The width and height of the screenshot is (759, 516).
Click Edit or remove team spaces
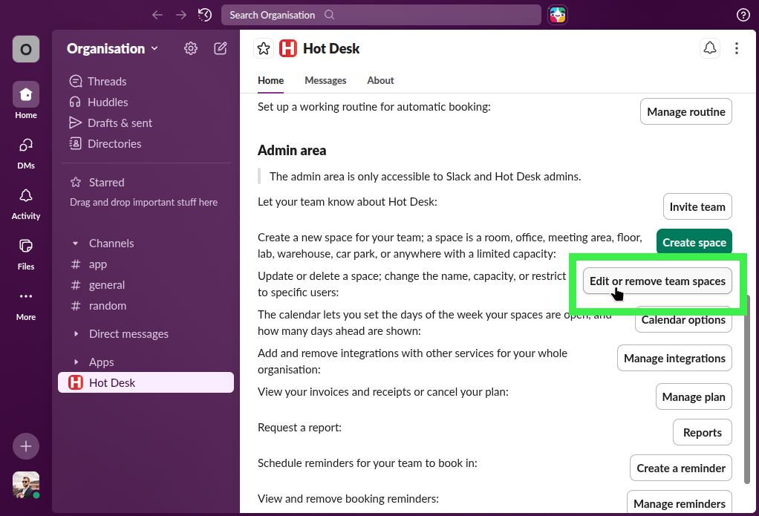tap(657, 281)
